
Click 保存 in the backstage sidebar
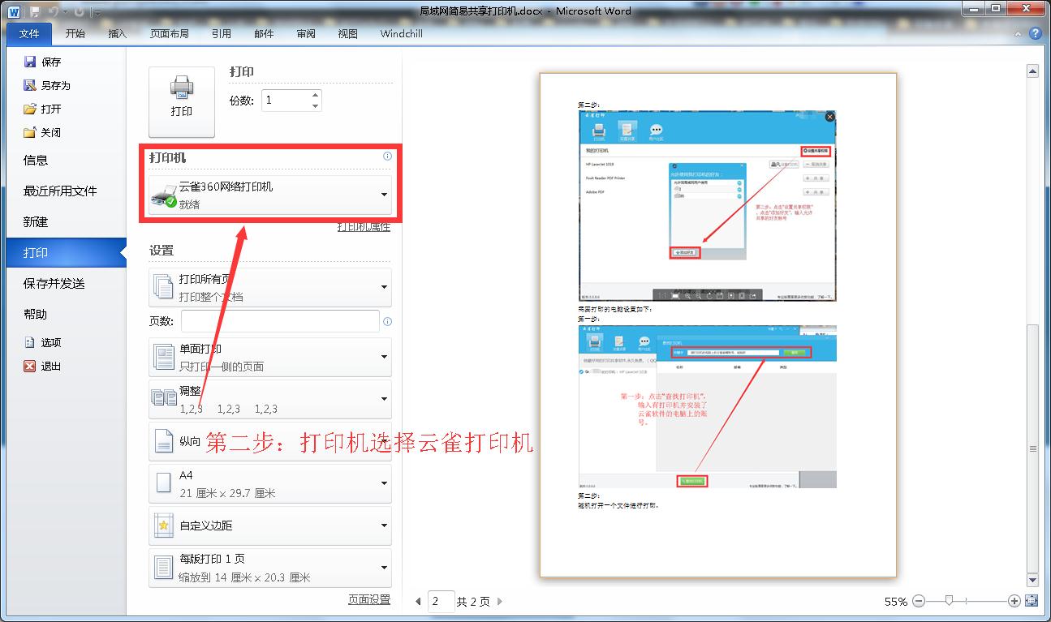[x=42, y=62]
